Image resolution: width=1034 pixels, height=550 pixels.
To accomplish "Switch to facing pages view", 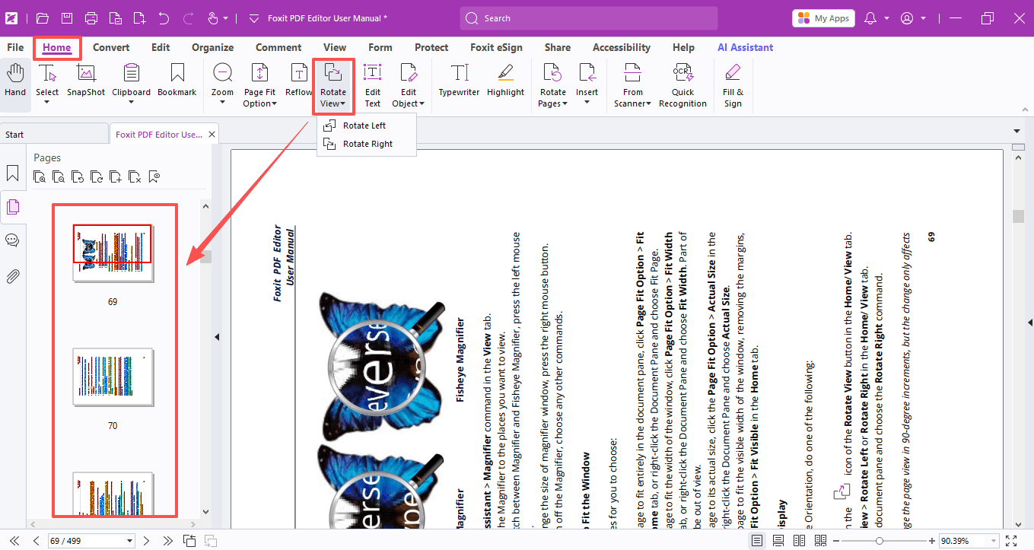I will point(798,541).
